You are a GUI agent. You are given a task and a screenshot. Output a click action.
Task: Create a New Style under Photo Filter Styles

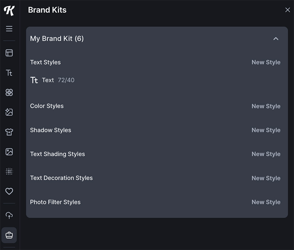(266, 202)
